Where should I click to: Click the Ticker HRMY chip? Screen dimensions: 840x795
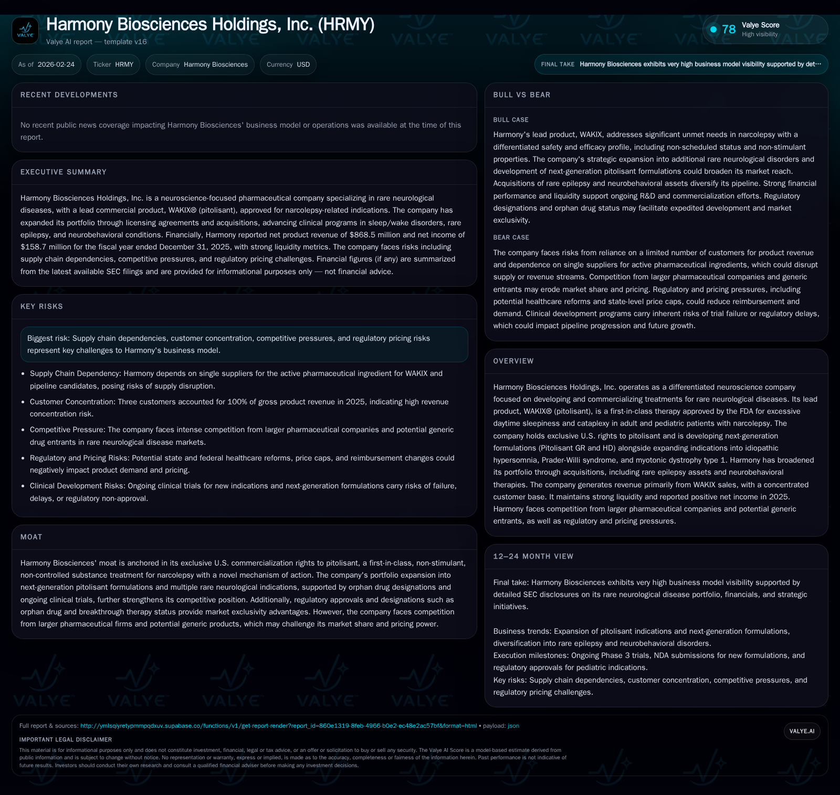[x=113, y=65]
